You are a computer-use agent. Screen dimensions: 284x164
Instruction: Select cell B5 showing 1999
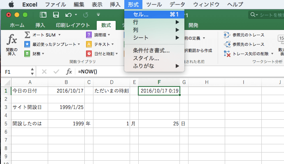point(66,123)
